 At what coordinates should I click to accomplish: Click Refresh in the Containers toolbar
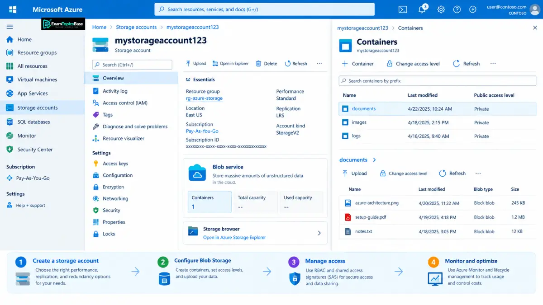pos(466,64)
